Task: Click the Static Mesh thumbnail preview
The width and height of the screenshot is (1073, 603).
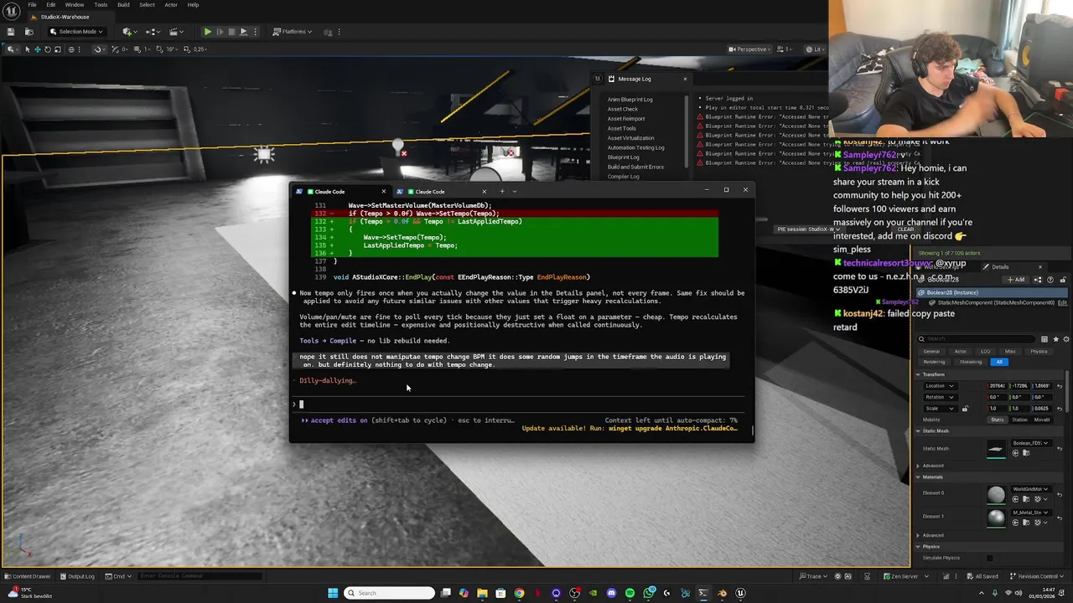Action: (x=996, y=449)
